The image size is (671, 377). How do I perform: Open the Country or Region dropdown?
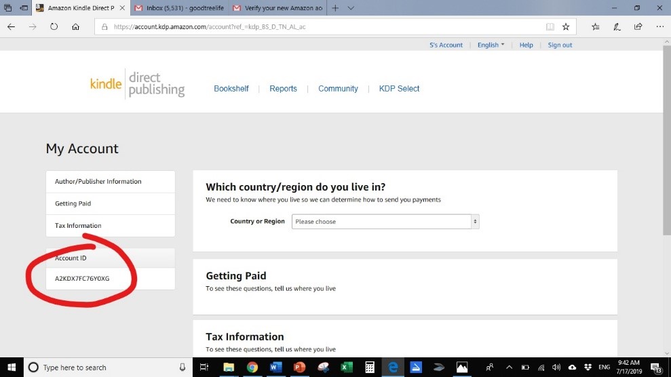(385, 222)
